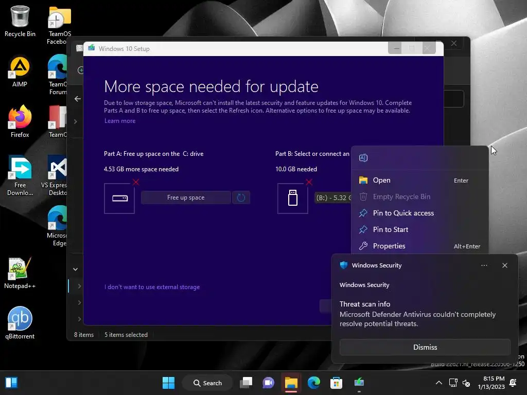The image size is (527, 395).
Task: Open VS Express Desktop shortcut
Action: 54,175
